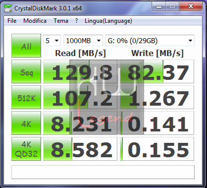This screenshot has height=188, width=207.
Task: Expand the G: drive selection dropdown
Action: (x=150, y=41)
